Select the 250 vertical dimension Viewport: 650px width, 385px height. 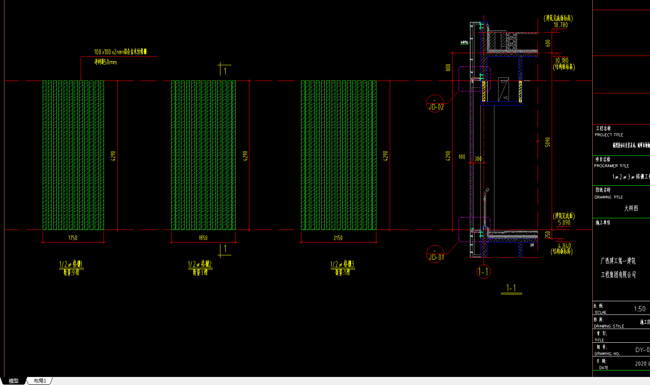548,234
